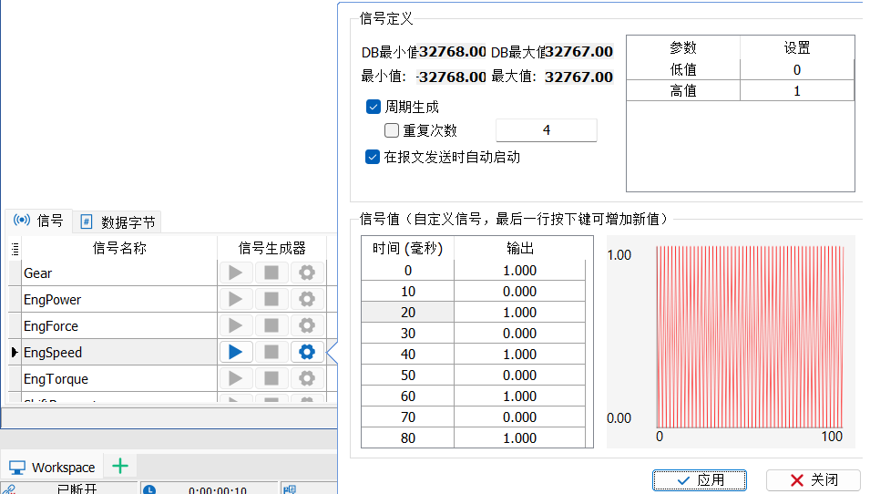
Task: Select time cell 0 in signal values
Action: click(x=408, y=271)
